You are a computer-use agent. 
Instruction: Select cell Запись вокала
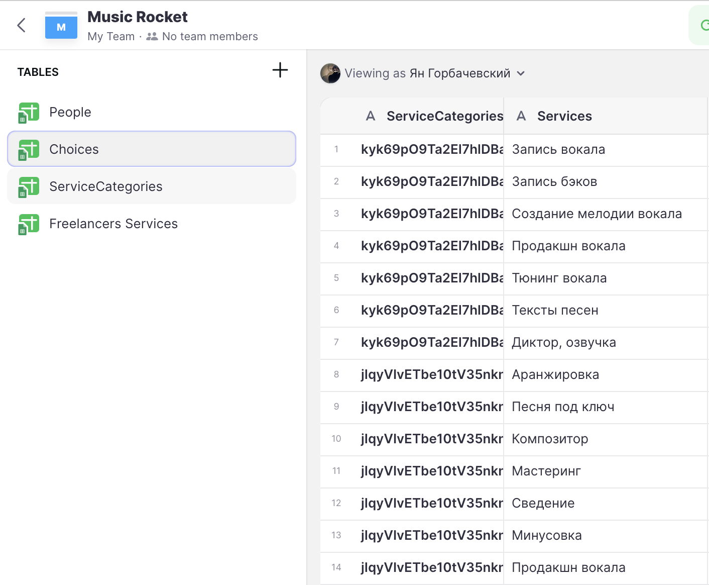point(606,150)
